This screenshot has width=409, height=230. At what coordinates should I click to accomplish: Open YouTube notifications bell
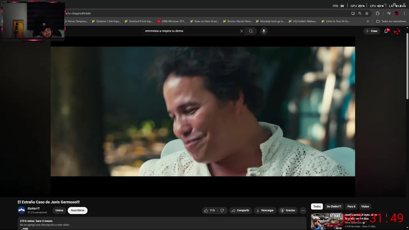[386, 31]
